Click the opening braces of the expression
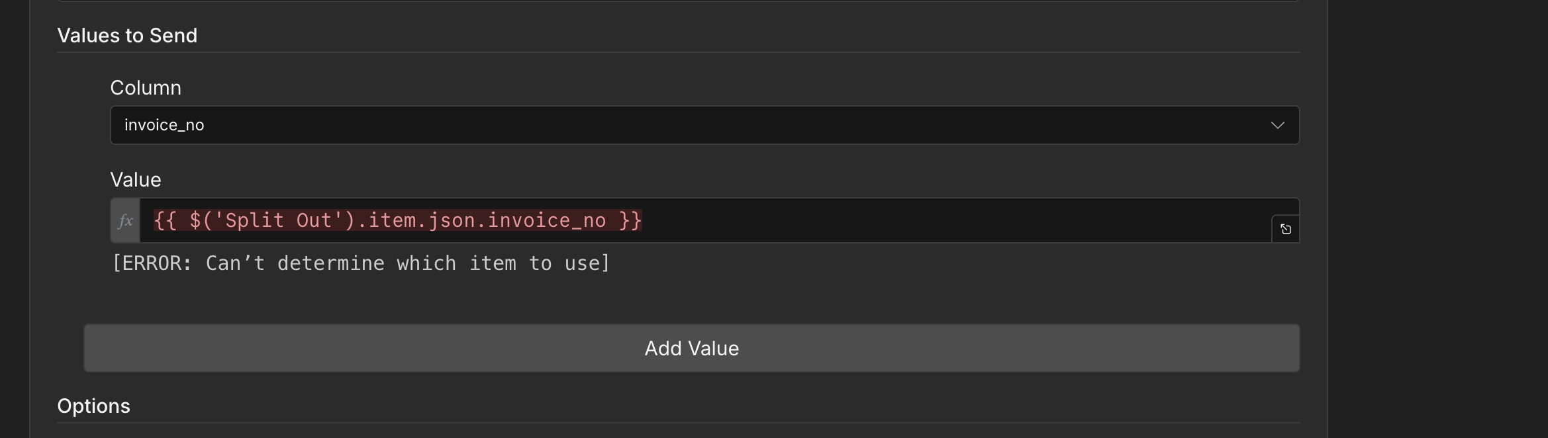The height and width of the screenshot is (438, 1548). coord(165,220)
